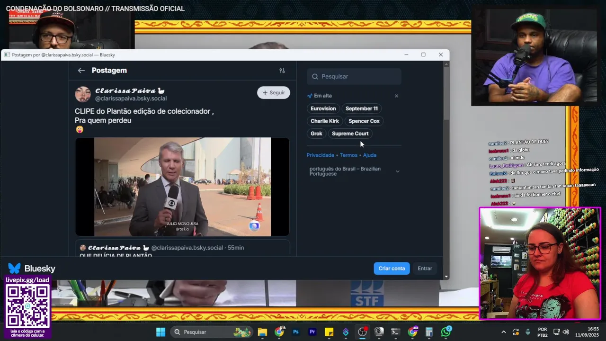Open Sticky Notes from the taskbar
Viewport: 606px width, 341px height.
(329, 332)
